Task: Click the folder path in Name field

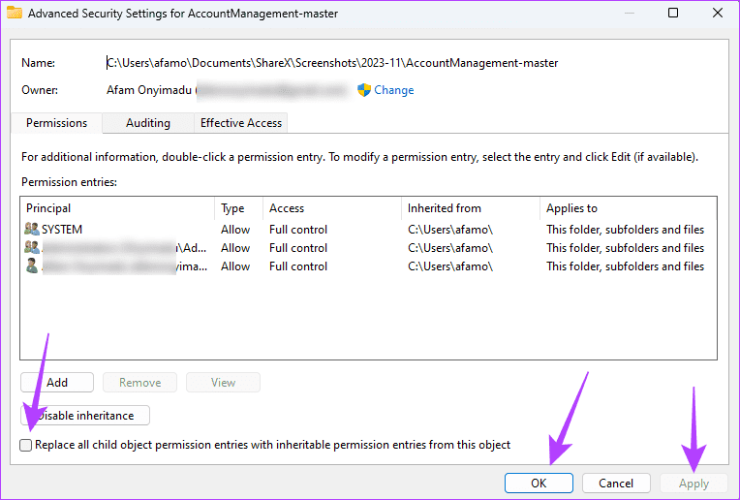Action: (x=332, y=63)
